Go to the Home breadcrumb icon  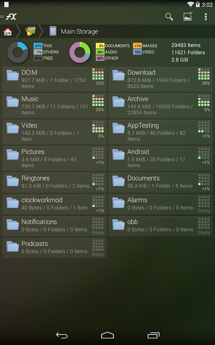click(8, 32)
